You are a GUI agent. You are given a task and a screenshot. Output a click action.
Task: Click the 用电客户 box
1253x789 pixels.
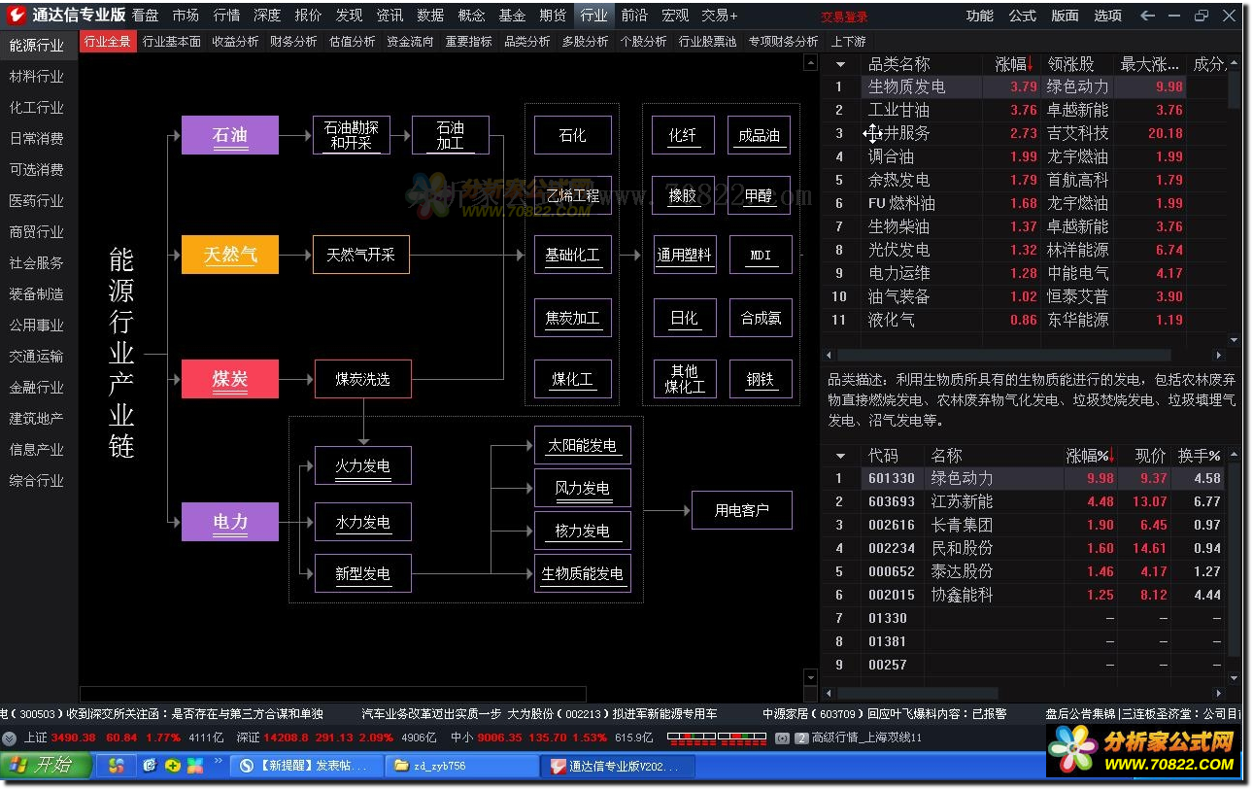click(742, 510)
